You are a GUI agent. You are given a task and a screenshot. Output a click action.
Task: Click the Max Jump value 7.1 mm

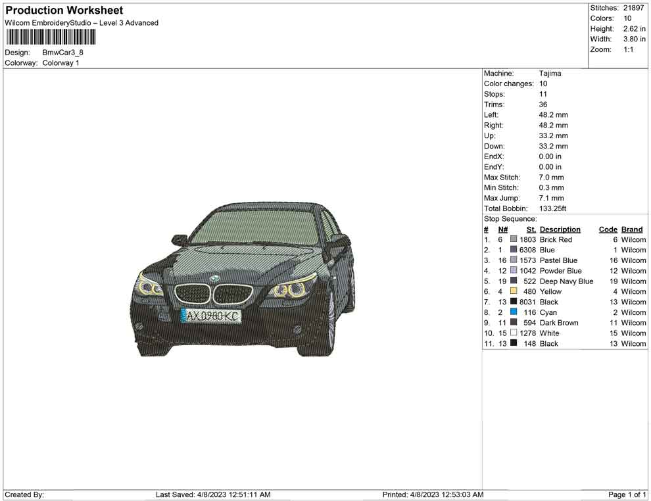click(x=551, y=198)
